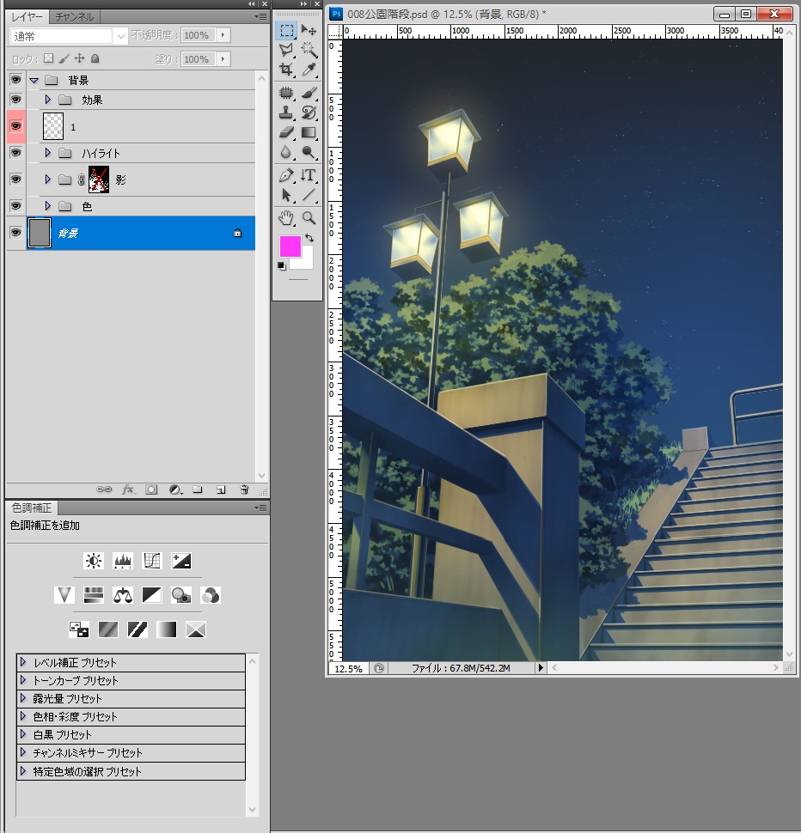Image resolution: width=801 pixels, height=833 pixels.
Task: Select the Vertical Type tool
Action: point(309,175)
